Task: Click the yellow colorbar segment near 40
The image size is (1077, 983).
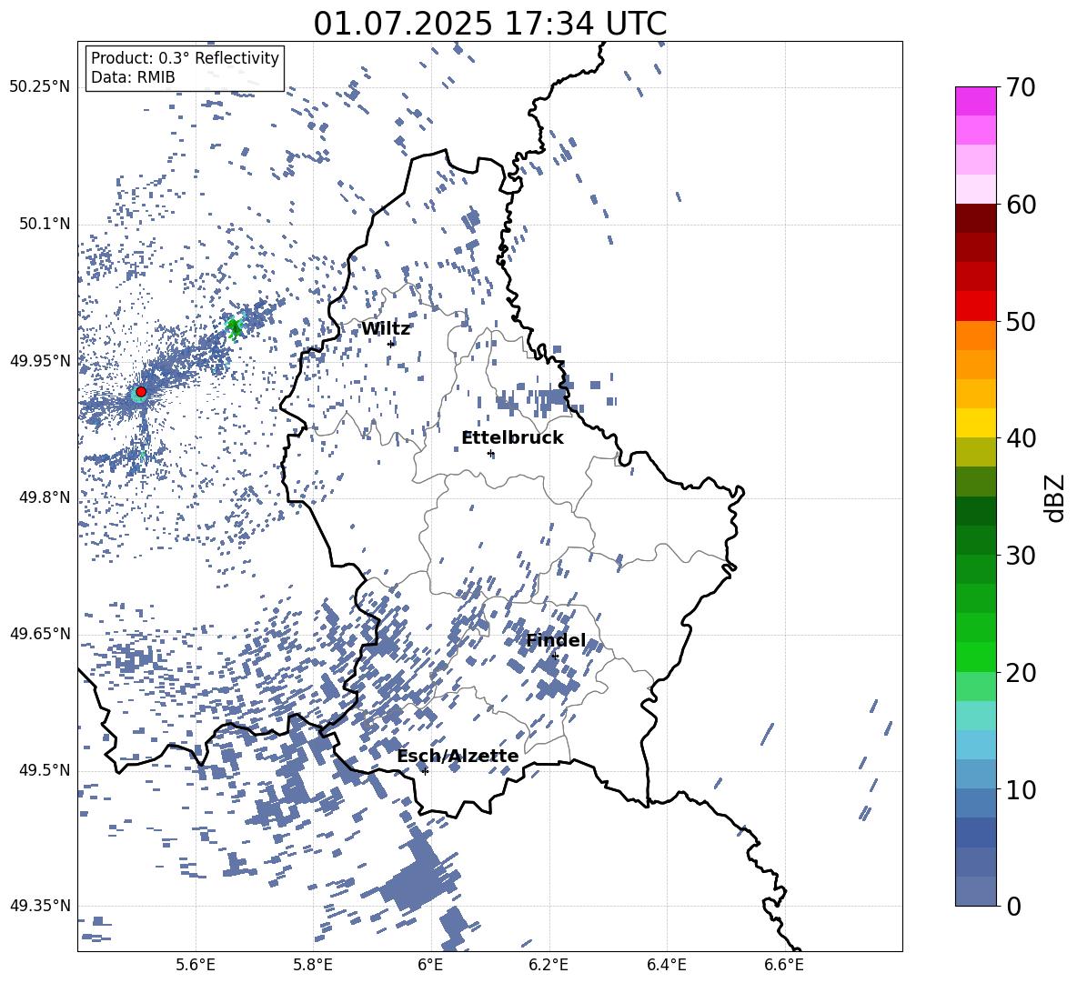Action: point(975,423)
